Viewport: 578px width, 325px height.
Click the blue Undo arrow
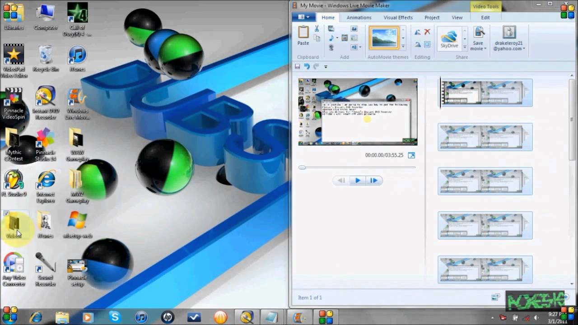307,66
